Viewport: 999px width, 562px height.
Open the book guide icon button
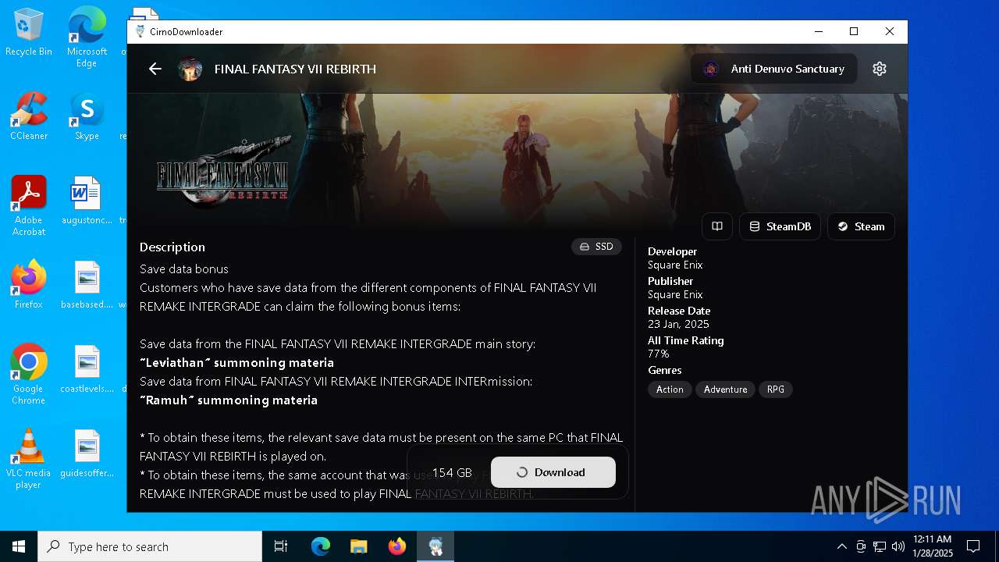pyautogui.click(x=717, y=226)
